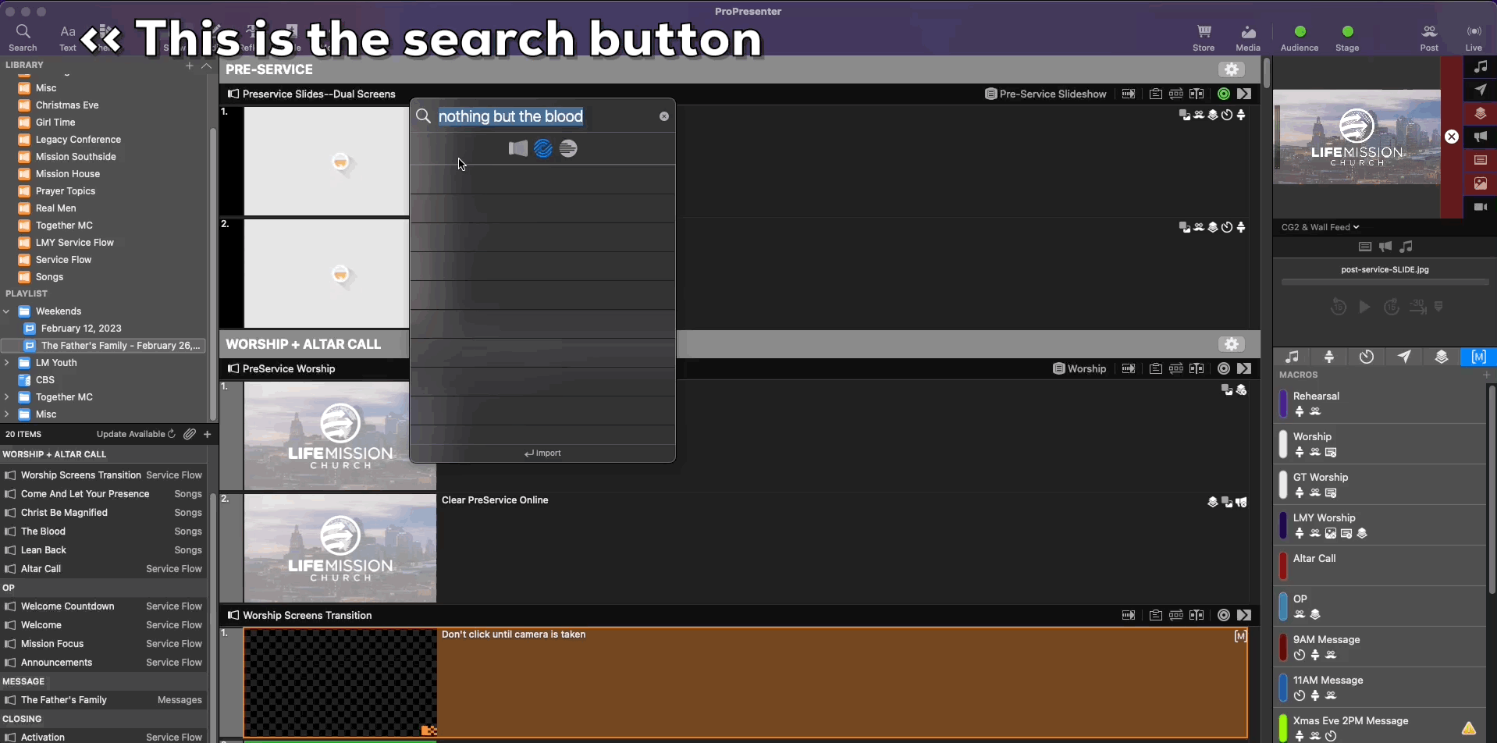The height and width of the screenshot is (743, 1497).
Task: Click the Clear All X button beside preview
Action: [x=1452, y=137]
